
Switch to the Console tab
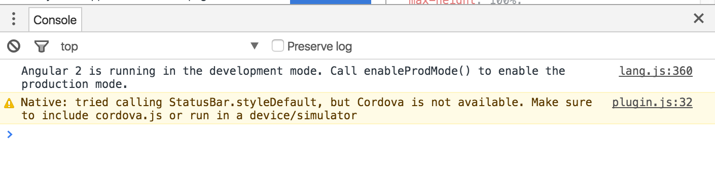click(x=55, y=20)
